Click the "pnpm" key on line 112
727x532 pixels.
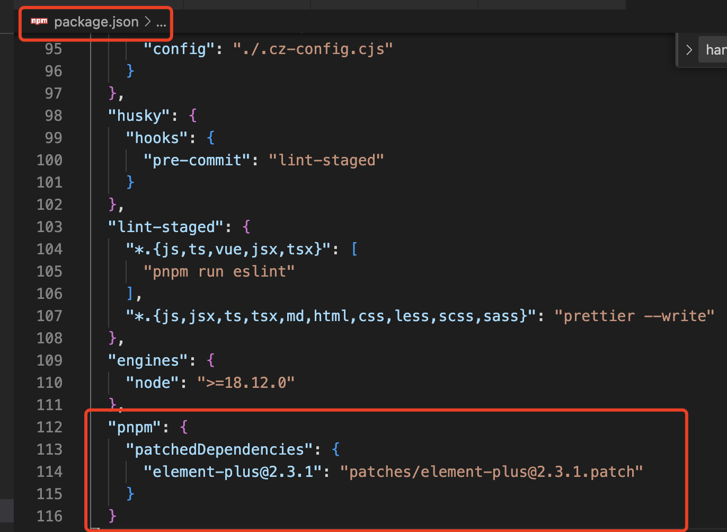[135, 427]
